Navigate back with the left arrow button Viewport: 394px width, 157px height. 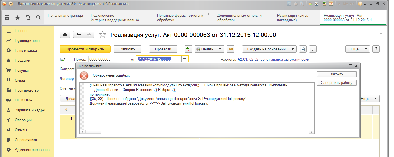[79, 34]
